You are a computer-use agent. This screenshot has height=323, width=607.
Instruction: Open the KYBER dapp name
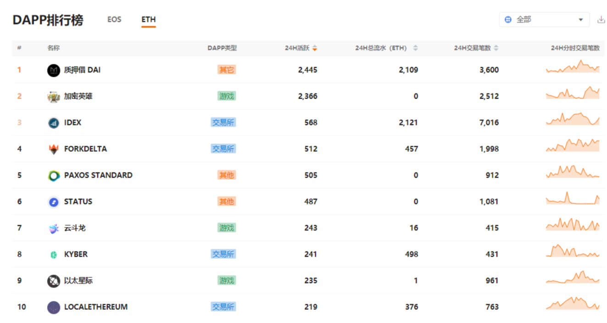[76, 254]
